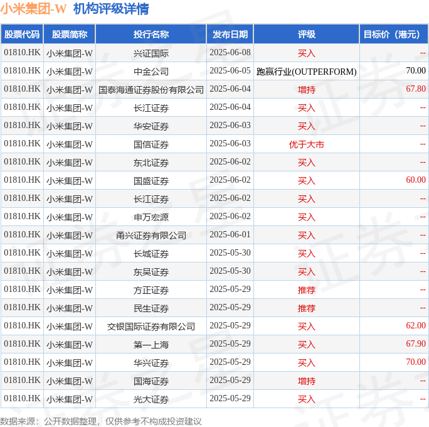
Task: Click the 华兴证券 broker cell
Action: tap(151, 363)
